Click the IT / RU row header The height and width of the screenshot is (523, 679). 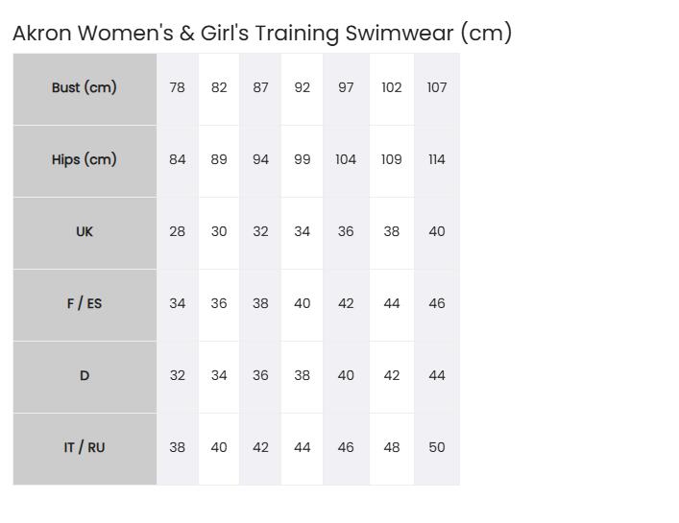85,448
